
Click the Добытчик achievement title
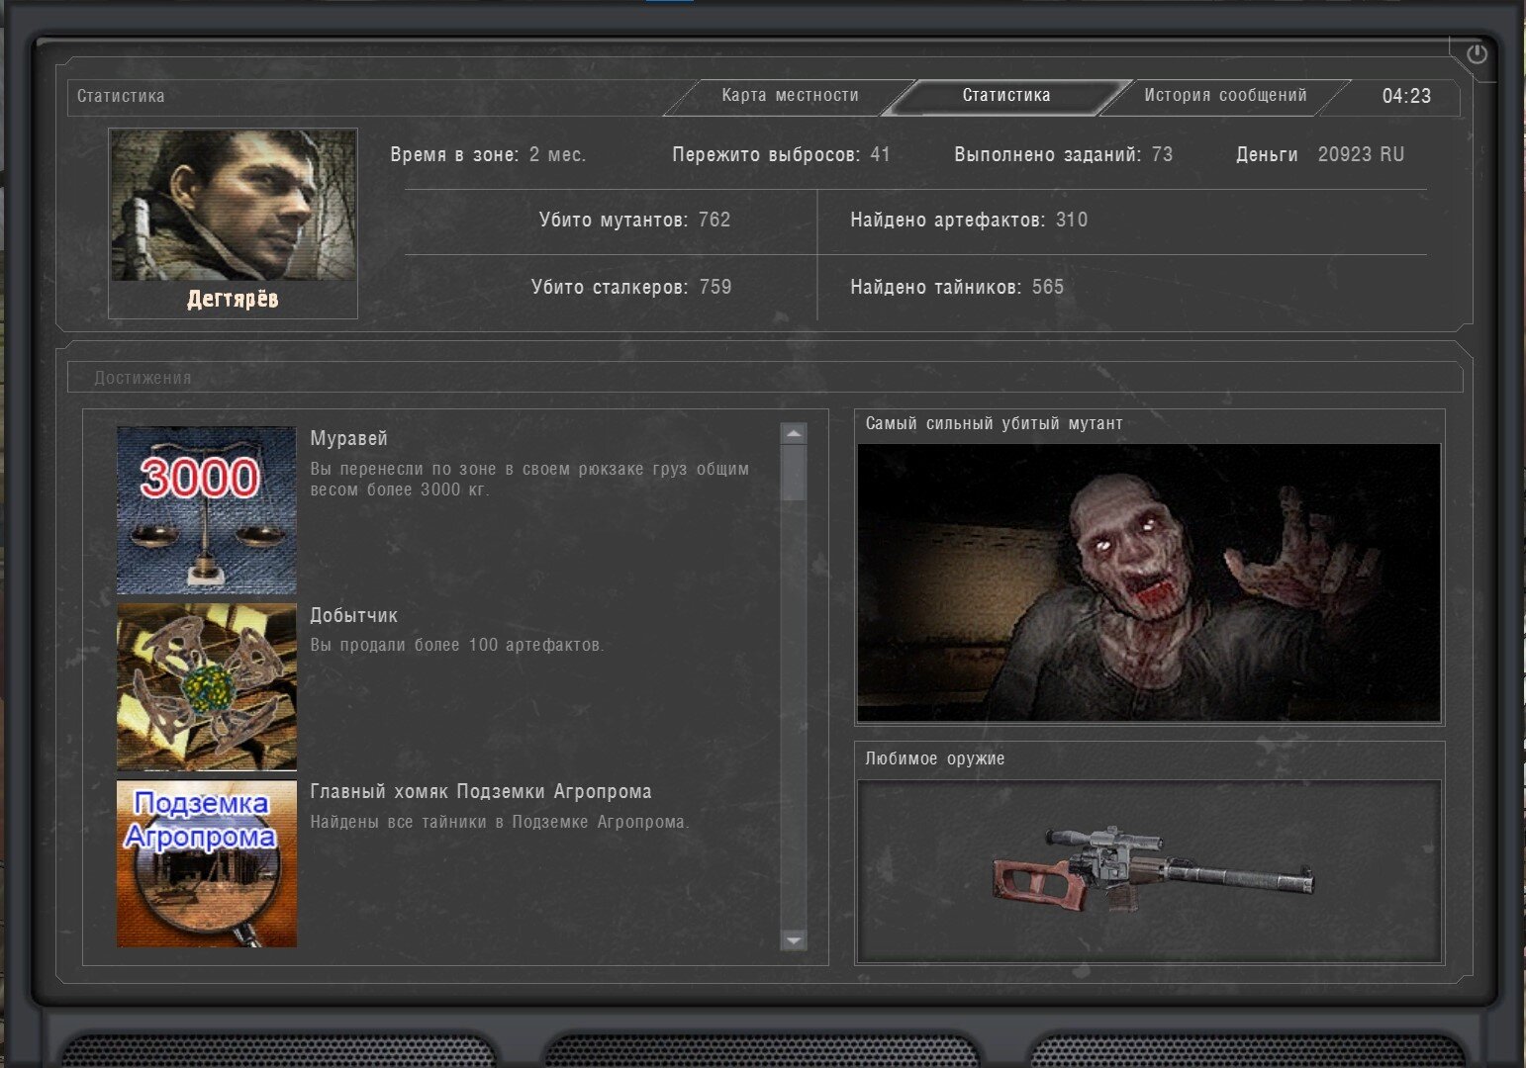(x=353, y=615)
